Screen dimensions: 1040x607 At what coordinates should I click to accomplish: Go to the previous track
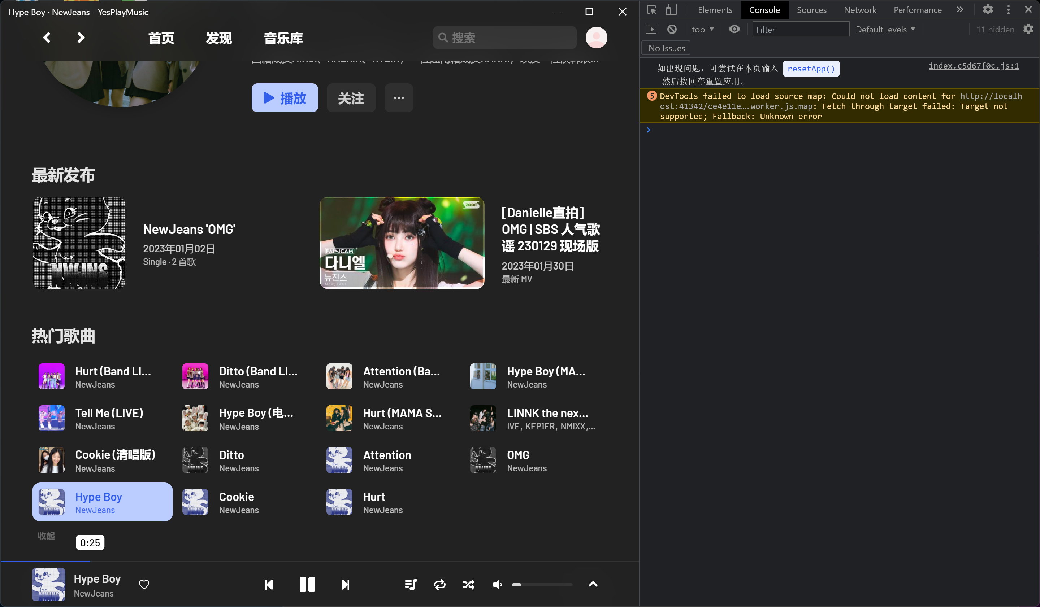tap(269, 584)
